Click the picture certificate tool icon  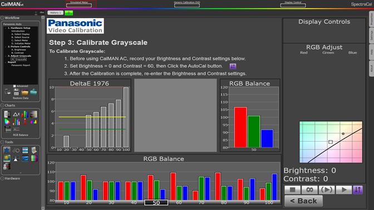[x=7, y=158]
